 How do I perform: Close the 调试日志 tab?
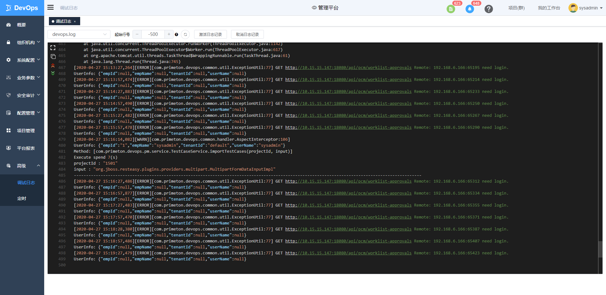[x=75, y=21]
